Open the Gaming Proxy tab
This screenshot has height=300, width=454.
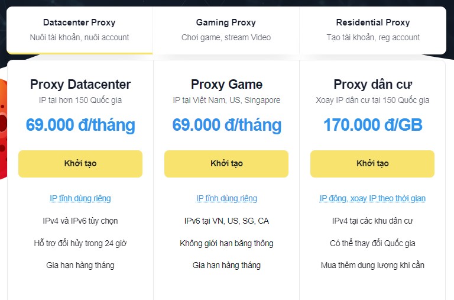point(226,30)
